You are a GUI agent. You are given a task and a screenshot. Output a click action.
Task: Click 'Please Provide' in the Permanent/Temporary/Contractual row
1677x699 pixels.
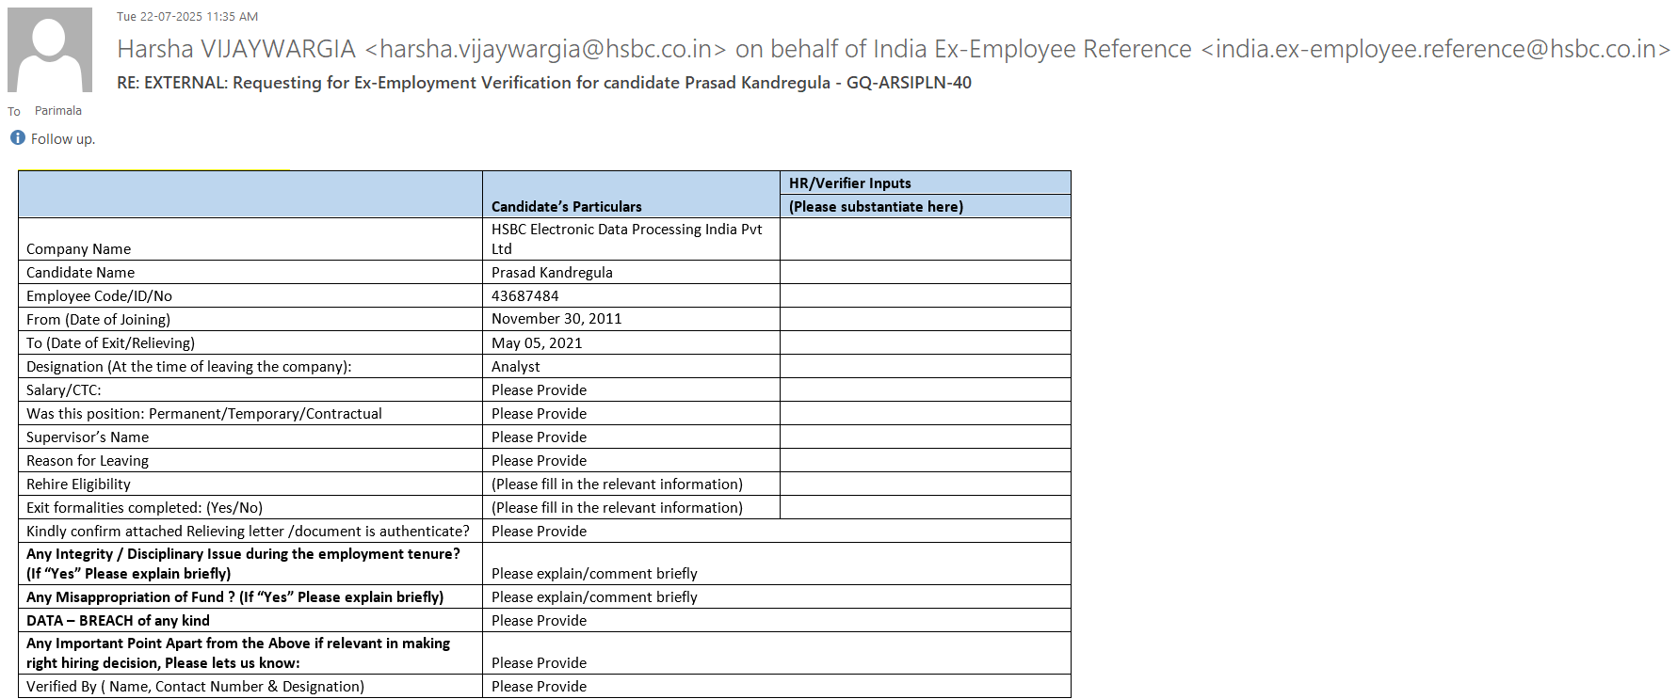pyautogui.click(x=540, y=414)
